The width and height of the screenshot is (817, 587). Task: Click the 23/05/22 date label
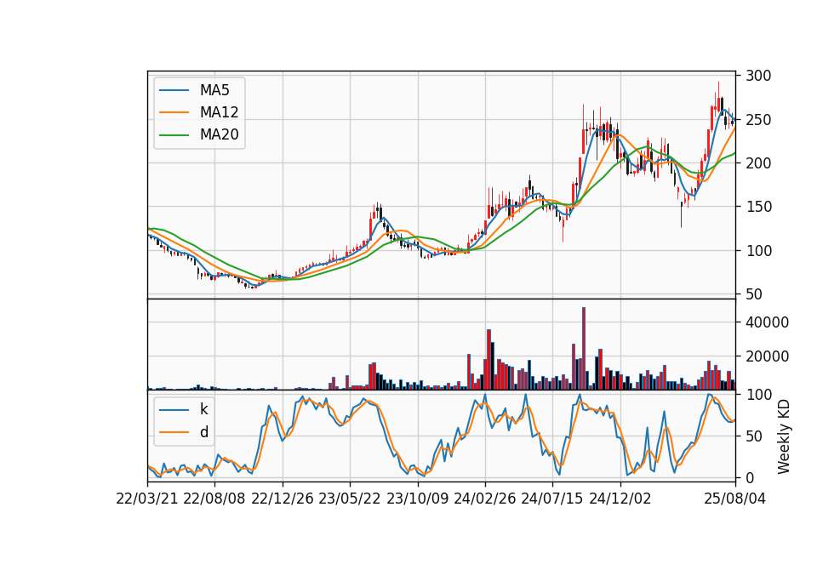click(x=350, y=499)
